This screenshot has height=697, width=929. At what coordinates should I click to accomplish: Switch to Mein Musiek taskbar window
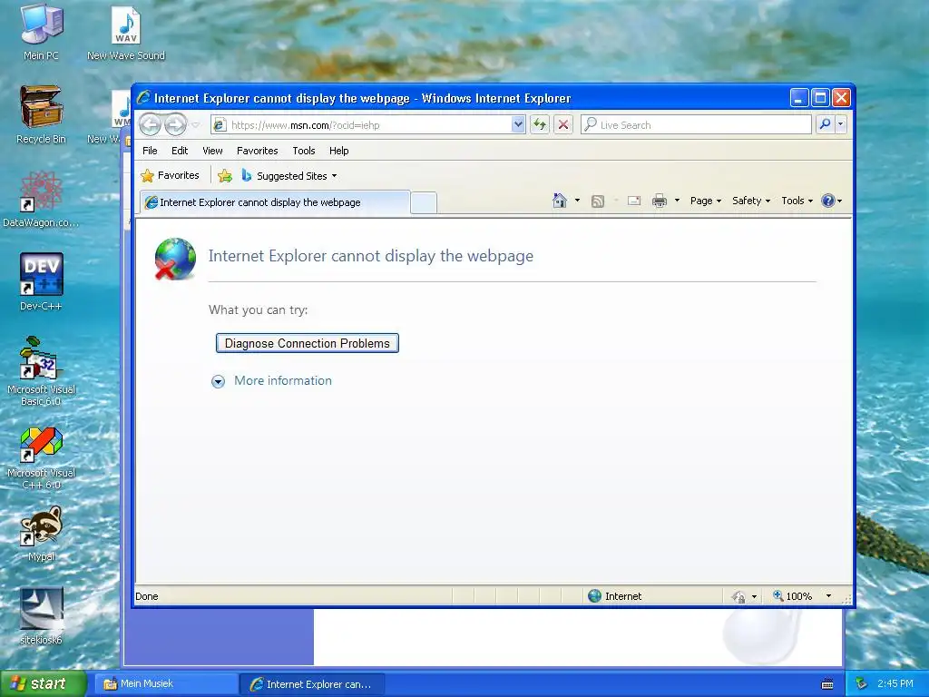(167, 684)
